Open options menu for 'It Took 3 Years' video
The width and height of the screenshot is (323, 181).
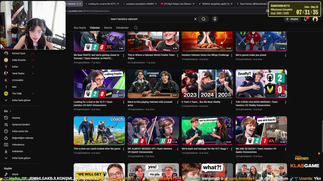tap(231, 102)
